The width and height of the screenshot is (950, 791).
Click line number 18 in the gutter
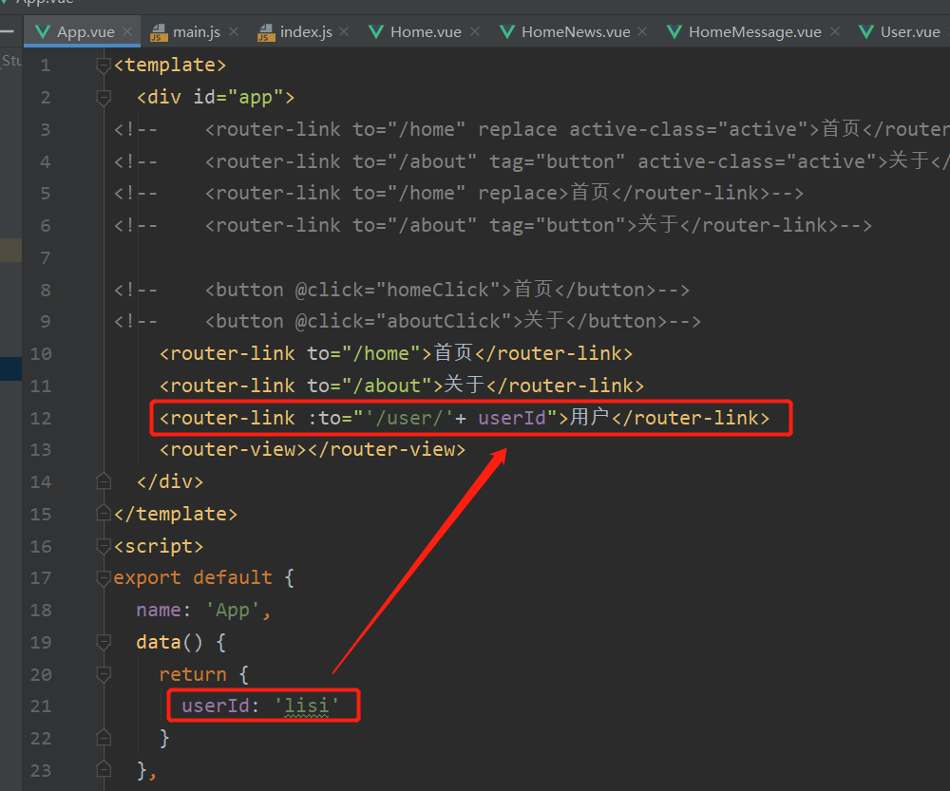(x=41, y=610)
